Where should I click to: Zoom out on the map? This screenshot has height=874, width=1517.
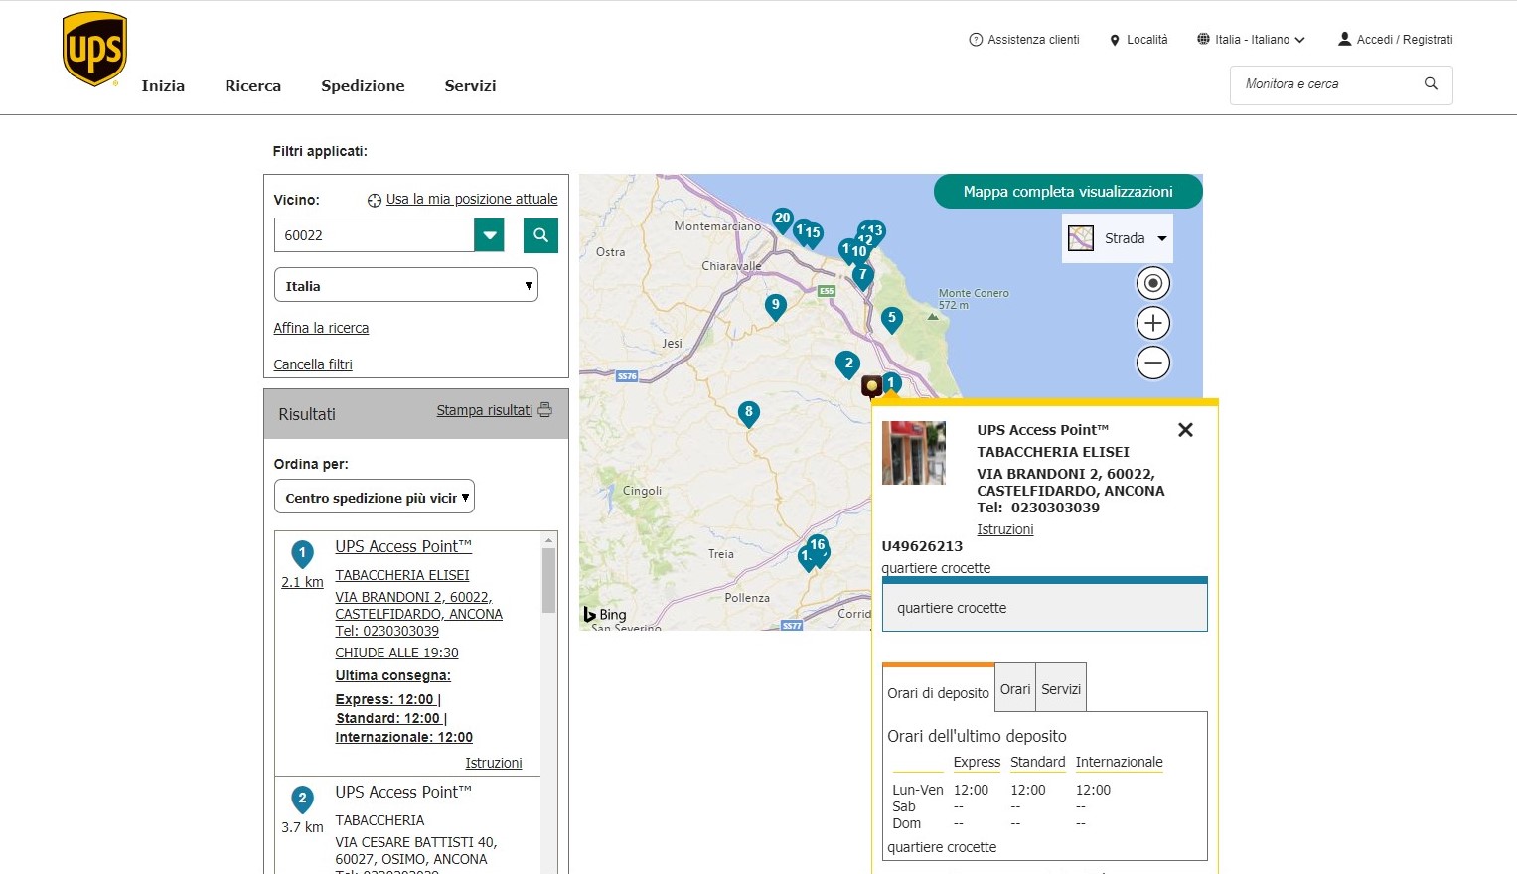pos(1152,363)
